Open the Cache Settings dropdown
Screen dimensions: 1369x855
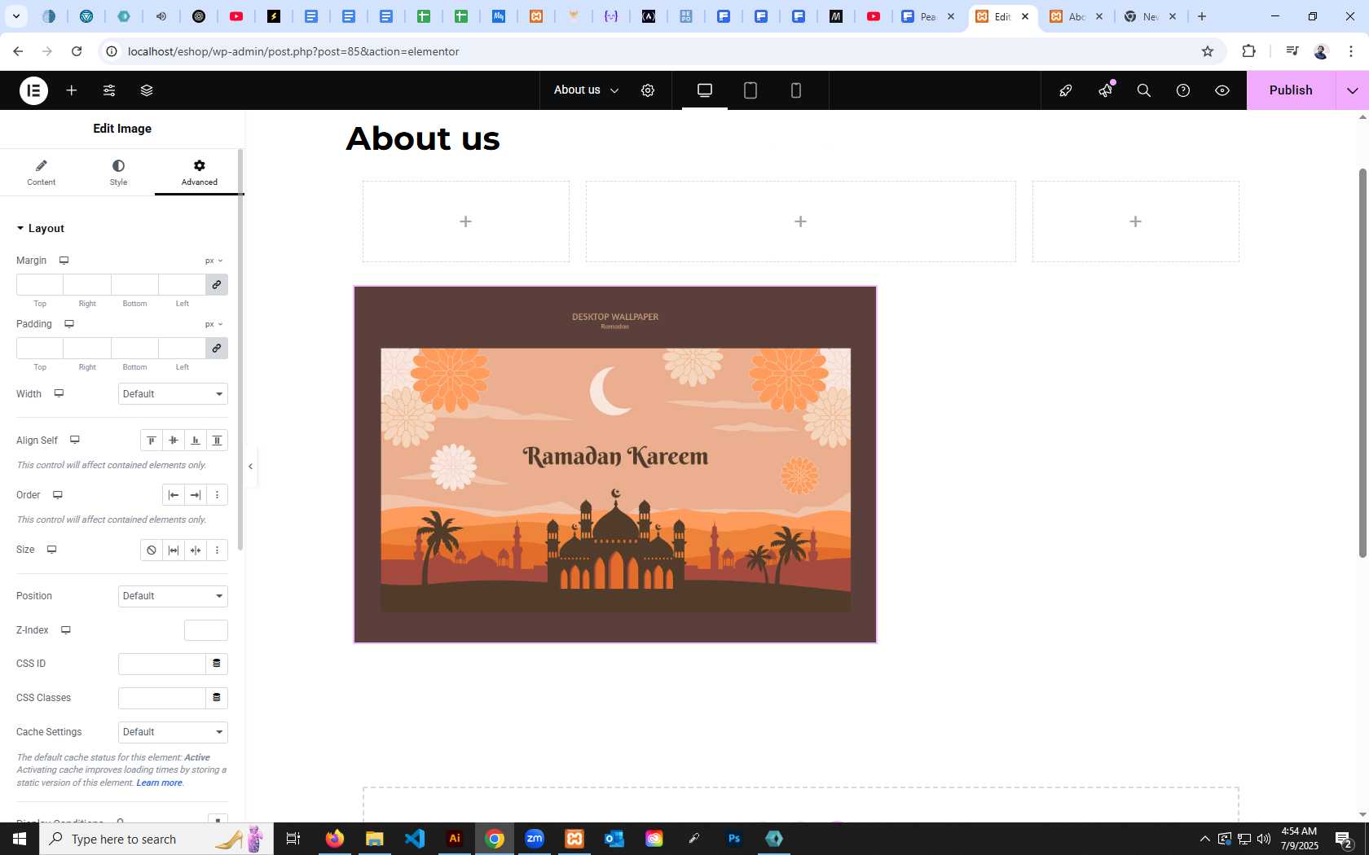pos(173,732)
